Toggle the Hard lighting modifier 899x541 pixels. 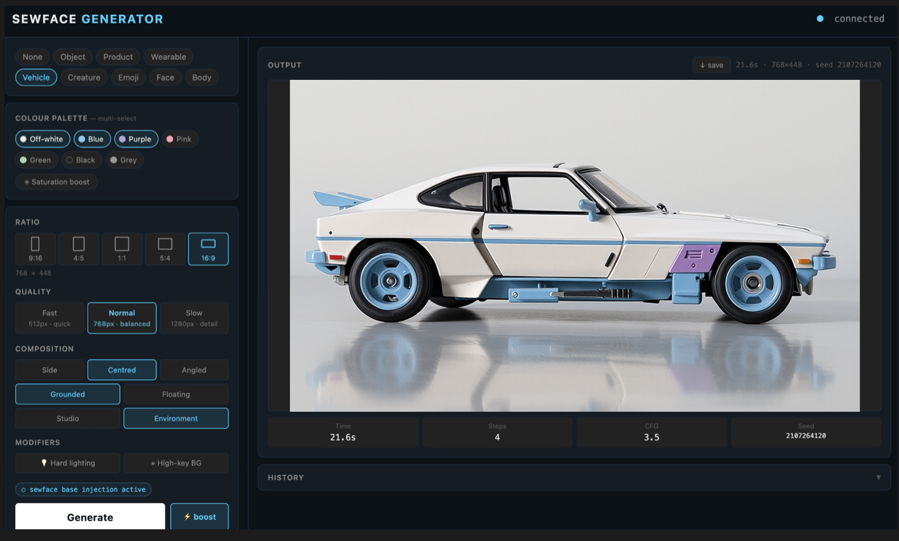click(68, 463)
